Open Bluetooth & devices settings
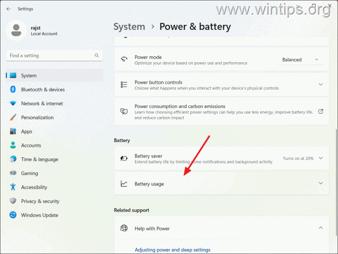The width and height of the screenshot is (338, 254). (x=55, y=90)
